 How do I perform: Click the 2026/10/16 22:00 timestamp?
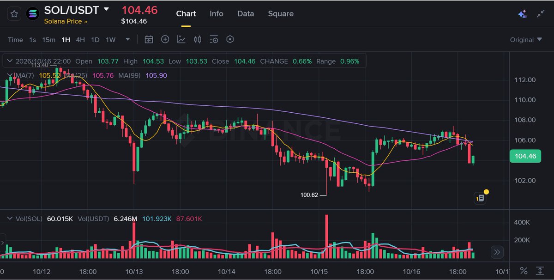point(43,61)
